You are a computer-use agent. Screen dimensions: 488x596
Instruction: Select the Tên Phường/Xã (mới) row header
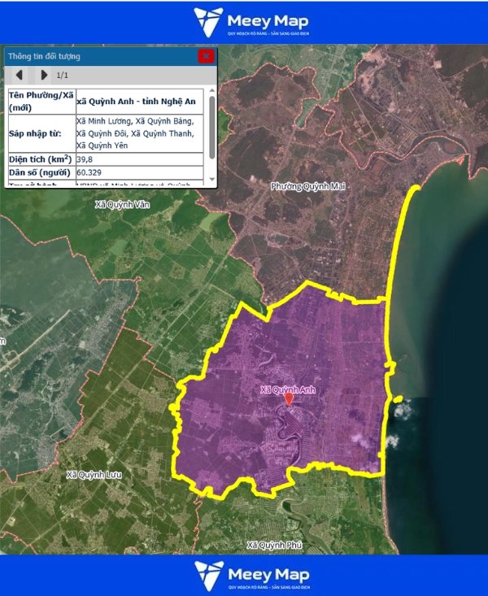pyautogui.click(x=40, y=101)
